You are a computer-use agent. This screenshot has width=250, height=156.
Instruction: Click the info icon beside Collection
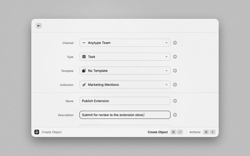[x=175, y=85]
